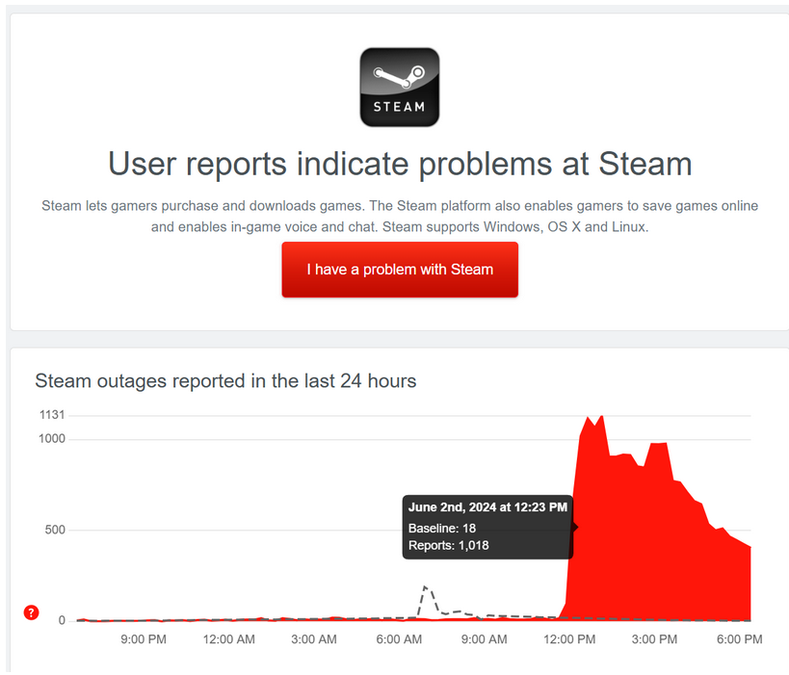Click the 500 y-axis label
Viewport: 789px width, 675px height.
(x=55, y=530)
